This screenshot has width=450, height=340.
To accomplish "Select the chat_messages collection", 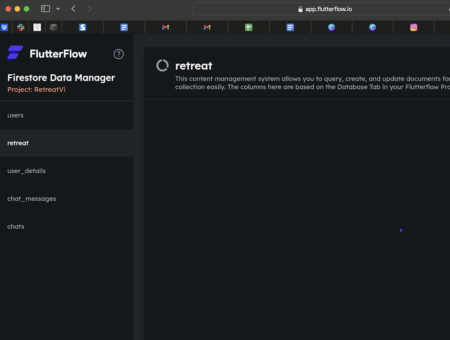I will click(67, 199).
